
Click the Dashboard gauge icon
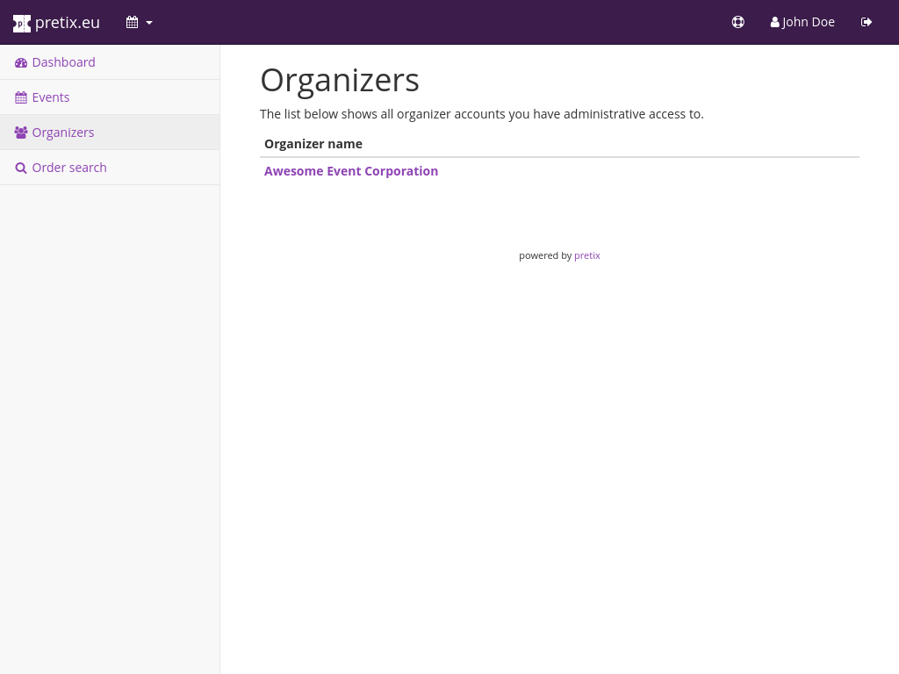point(21,62)
